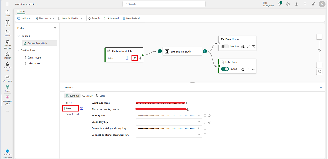Open the settings gear in the header

288,4
